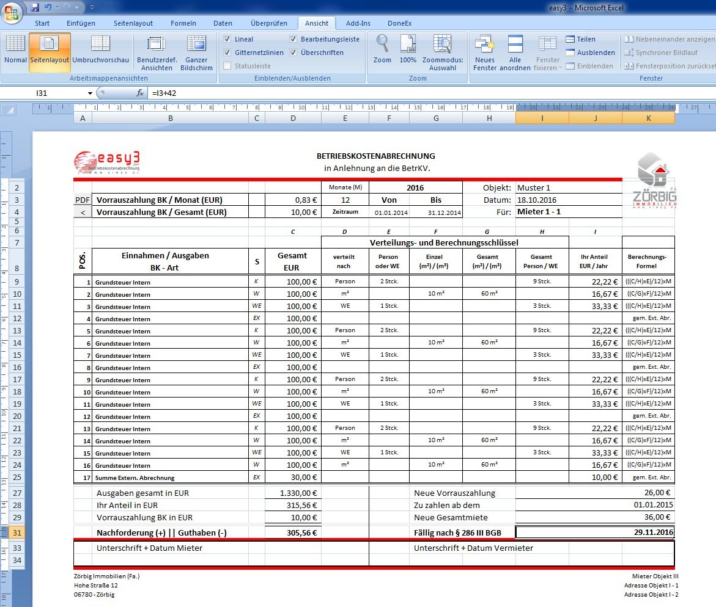
Task: Click Fensterposition zurücksetzen
Action: tap(670, 66)
